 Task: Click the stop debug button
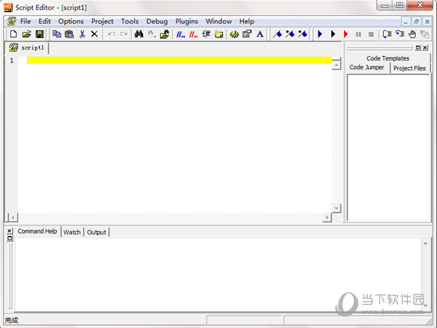point(371,34)
